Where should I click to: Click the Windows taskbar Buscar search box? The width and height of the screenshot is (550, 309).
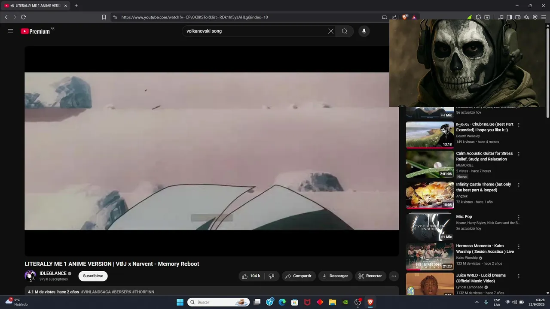pos(219,302)
